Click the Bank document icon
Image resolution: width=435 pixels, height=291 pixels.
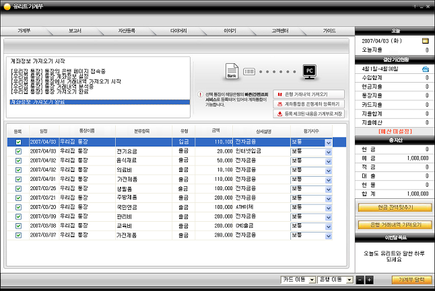(x=232, y=71)
